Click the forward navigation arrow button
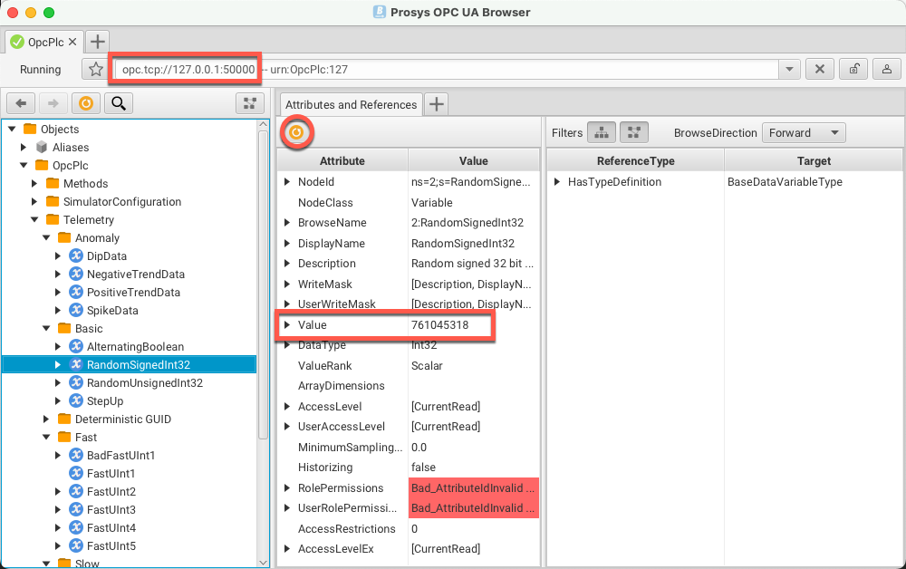The image size is (906, 569). 53,103
